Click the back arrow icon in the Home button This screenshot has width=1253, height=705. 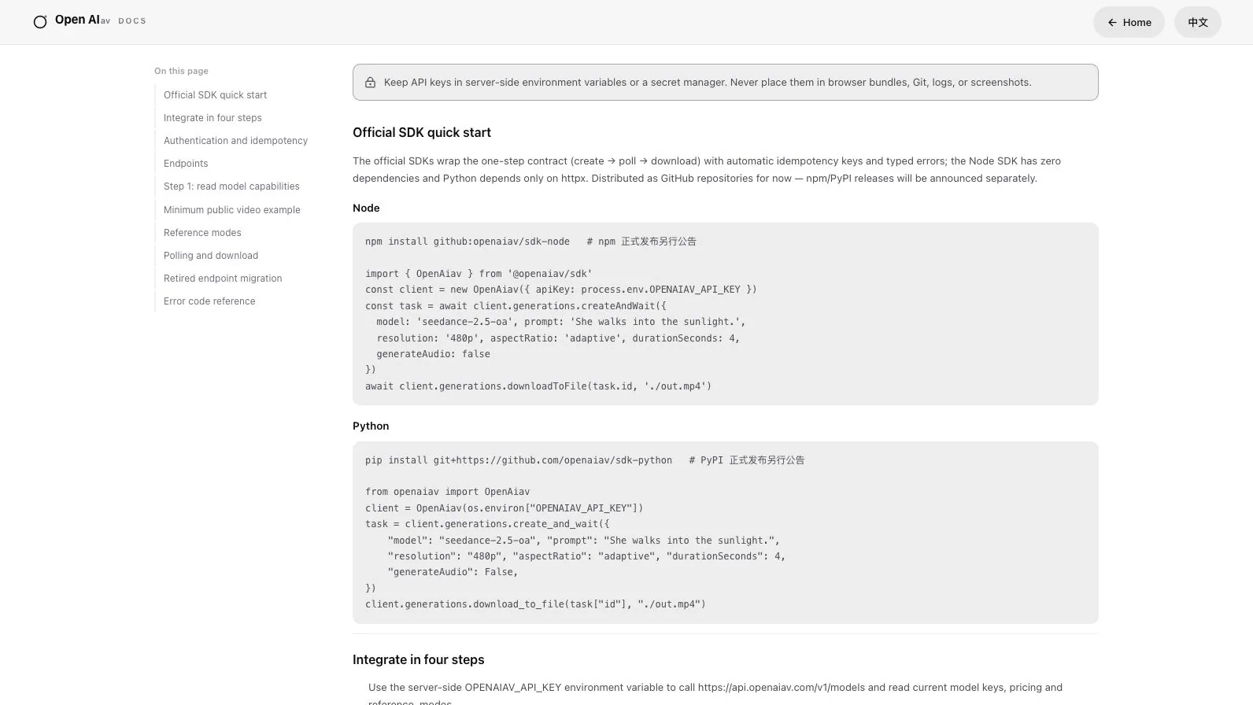pos(1112,23)
